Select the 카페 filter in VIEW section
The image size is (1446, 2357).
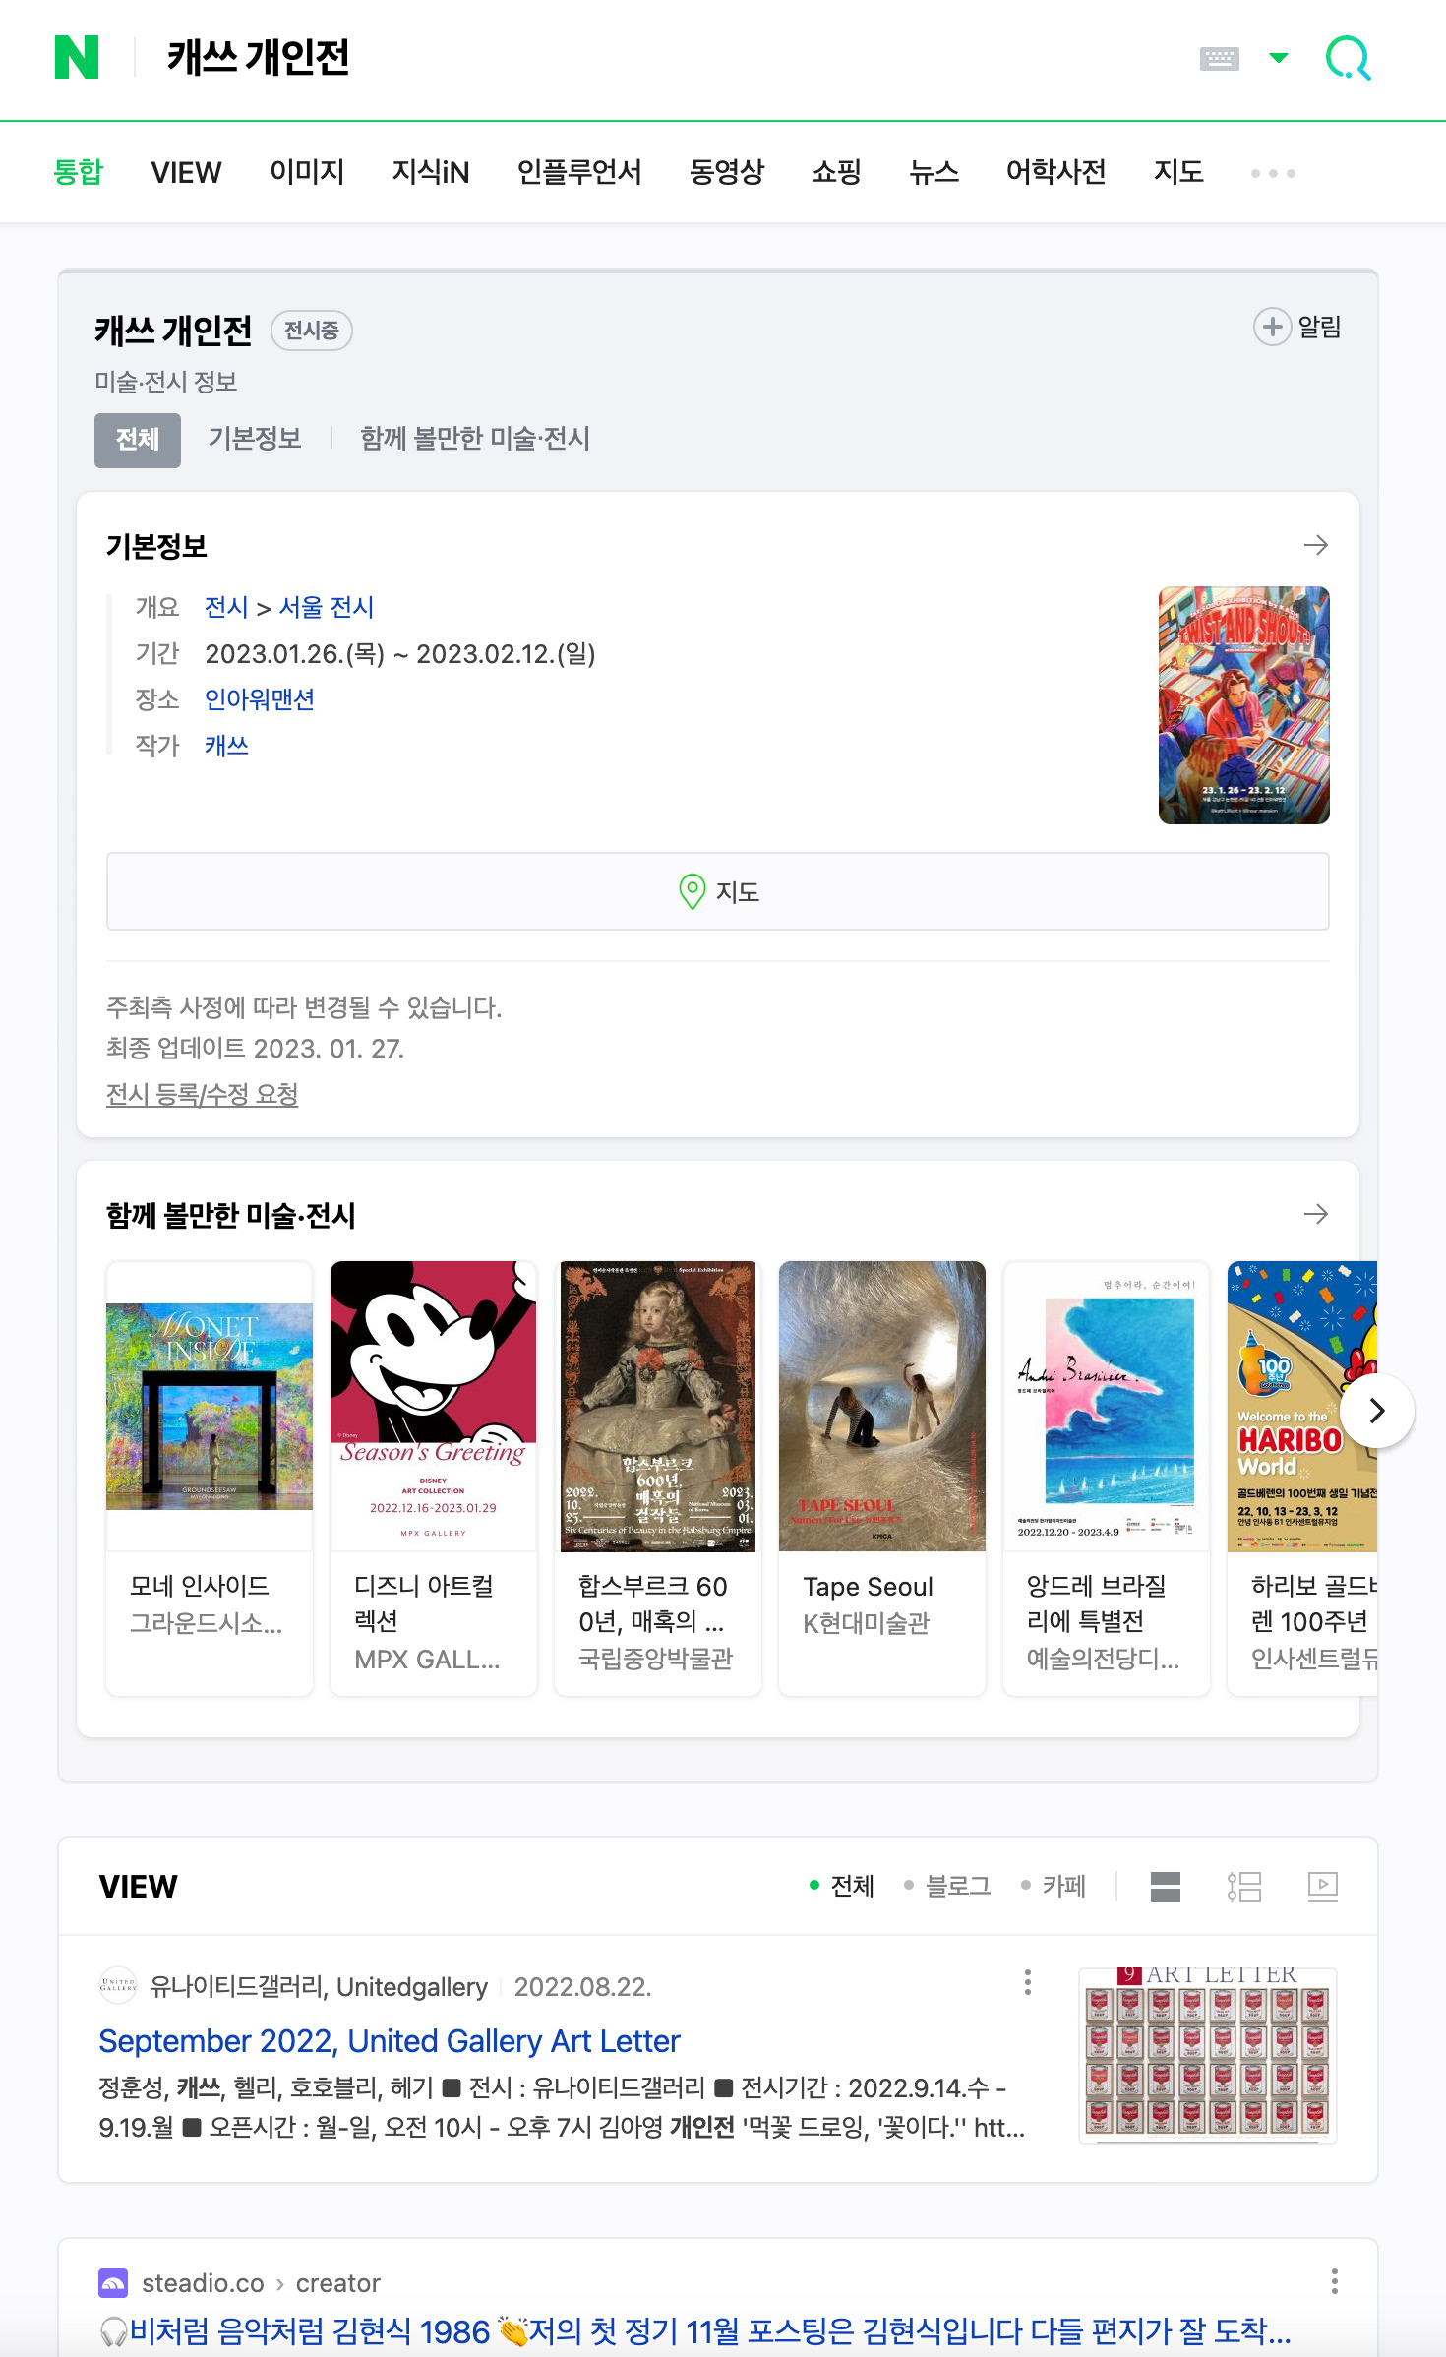[1054, 1886]
